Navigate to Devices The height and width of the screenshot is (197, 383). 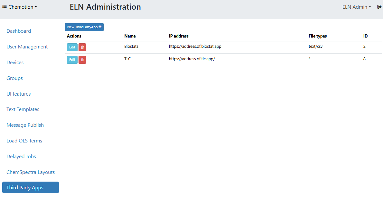[x=15, y=62]
